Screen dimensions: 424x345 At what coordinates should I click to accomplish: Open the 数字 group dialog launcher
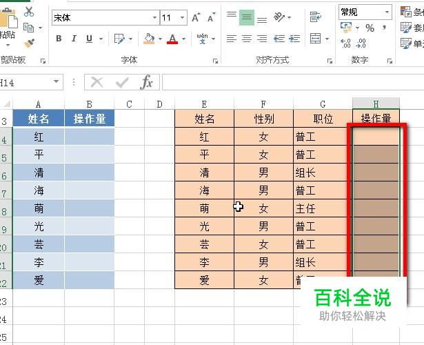[390, 61]
